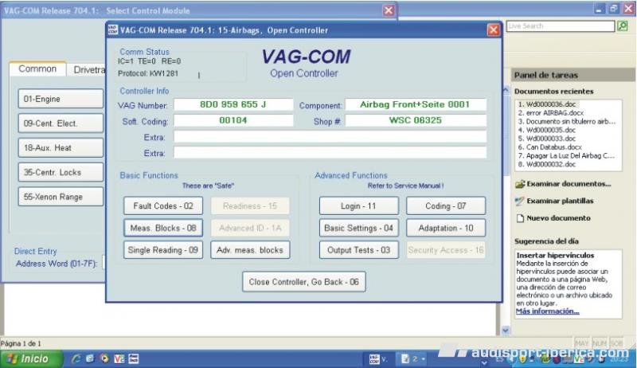The width and height of the screenshot is (637, 368).
Task: Click the VAG-COM quick launch icon
Action: tap(133, 358)
